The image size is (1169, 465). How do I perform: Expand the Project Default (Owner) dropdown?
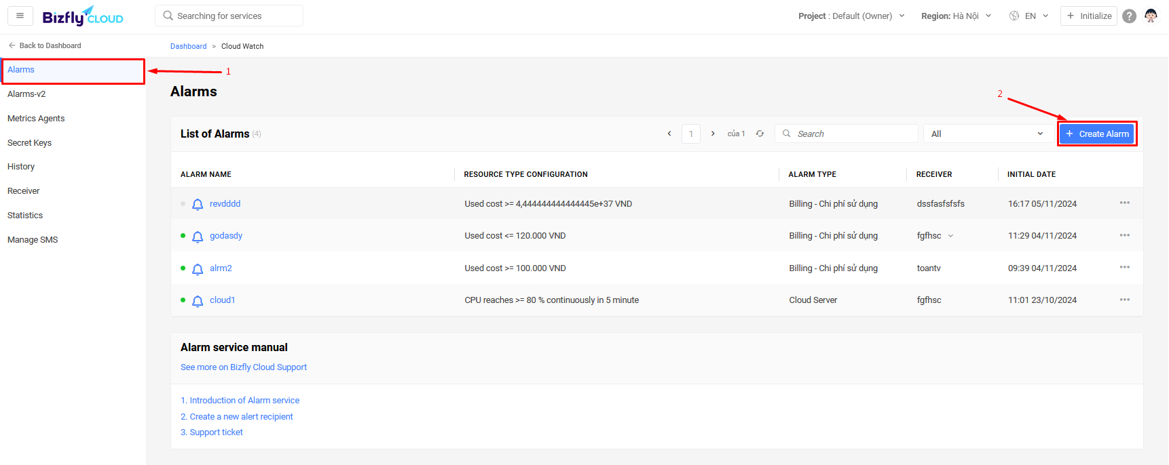851,16
